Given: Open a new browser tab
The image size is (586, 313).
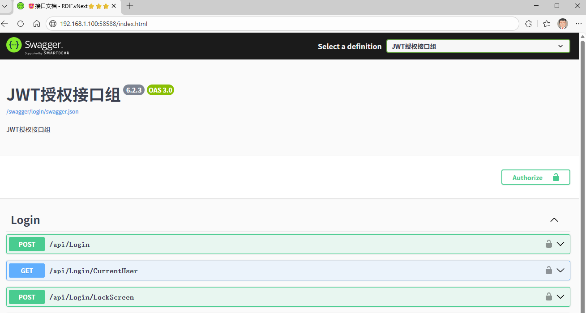Looking at the screenshot, I should [130, 6].
